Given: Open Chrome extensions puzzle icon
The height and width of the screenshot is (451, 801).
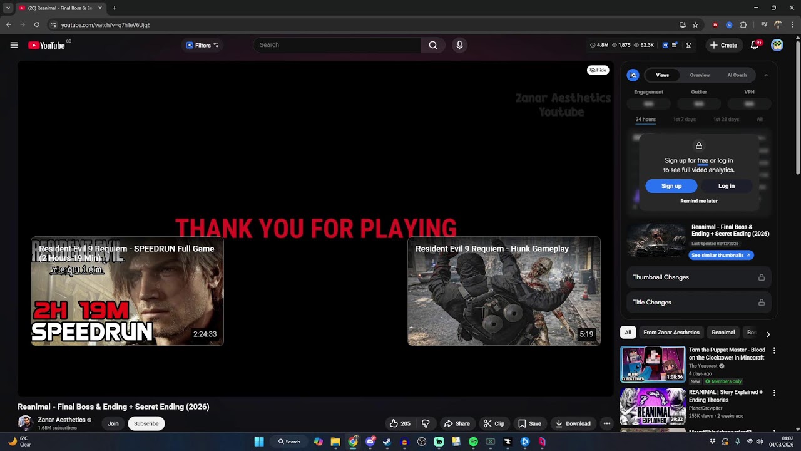Looking at the screenshot, I should 743,25.
